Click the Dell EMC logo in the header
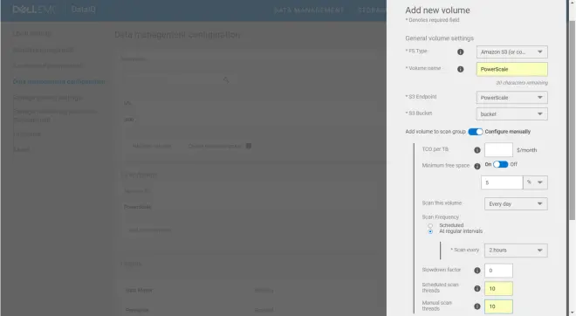Viewport: 576px width, 316px height. (34, 10)
